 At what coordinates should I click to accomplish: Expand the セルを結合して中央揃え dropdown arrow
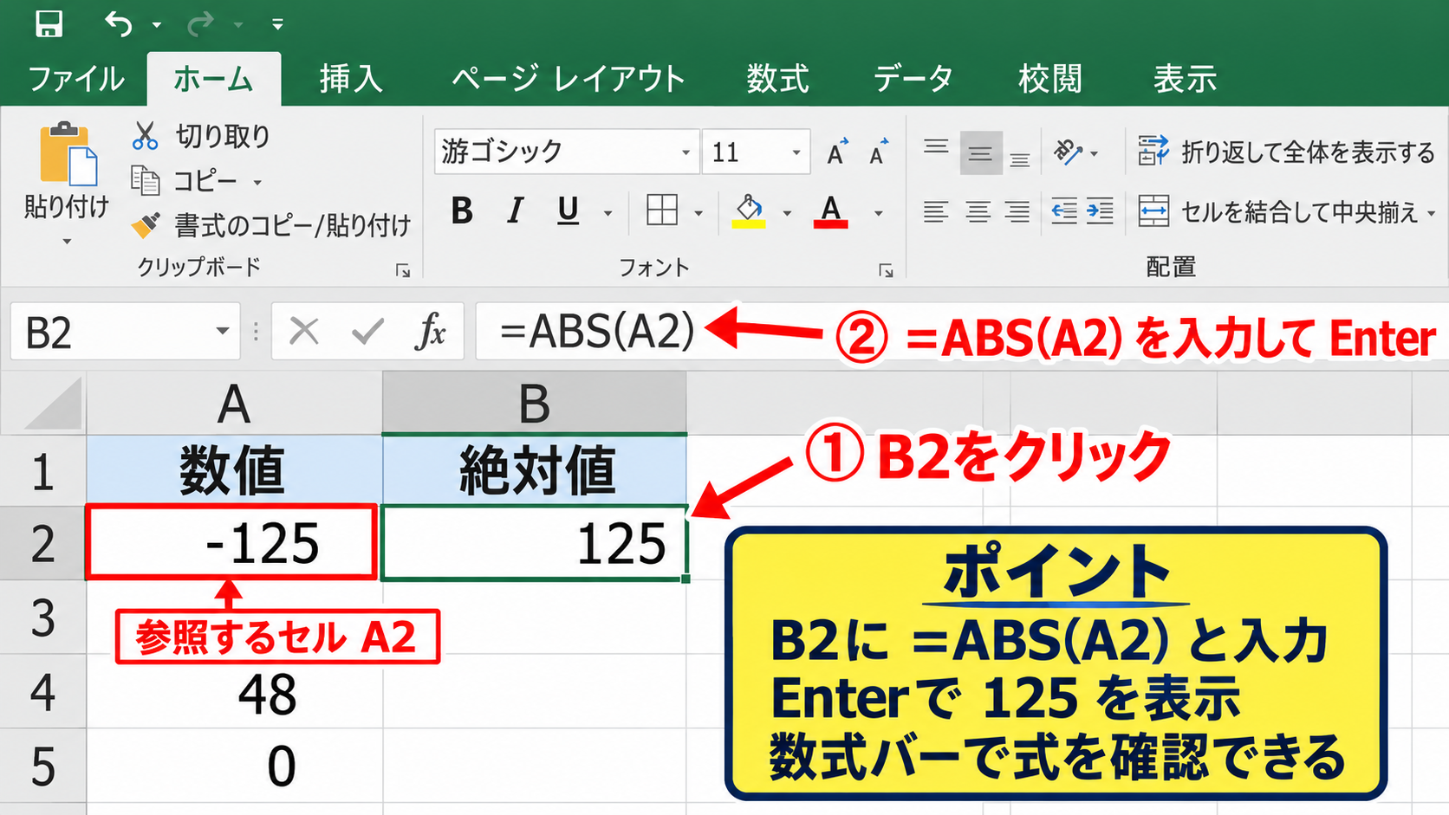tap(1431, 213)
